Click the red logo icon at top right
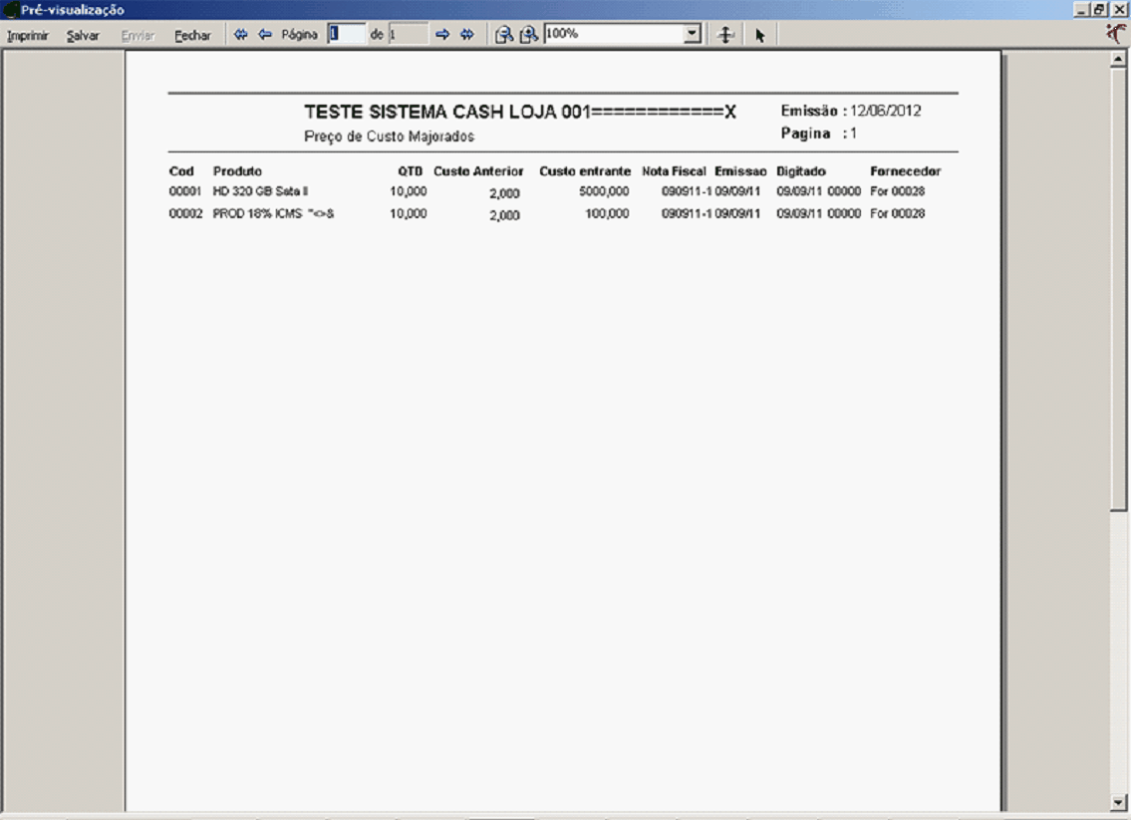The image size is (1132, 821). [1117, 34]
